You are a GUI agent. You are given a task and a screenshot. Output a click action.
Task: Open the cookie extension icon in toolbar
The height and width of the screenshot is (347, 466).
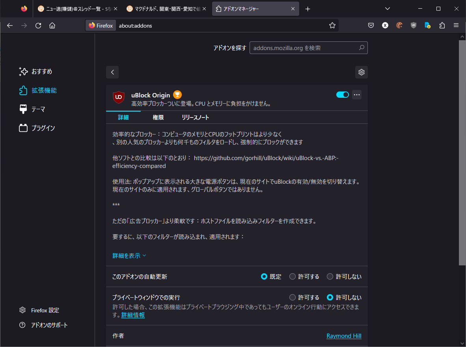click(399, 26)
